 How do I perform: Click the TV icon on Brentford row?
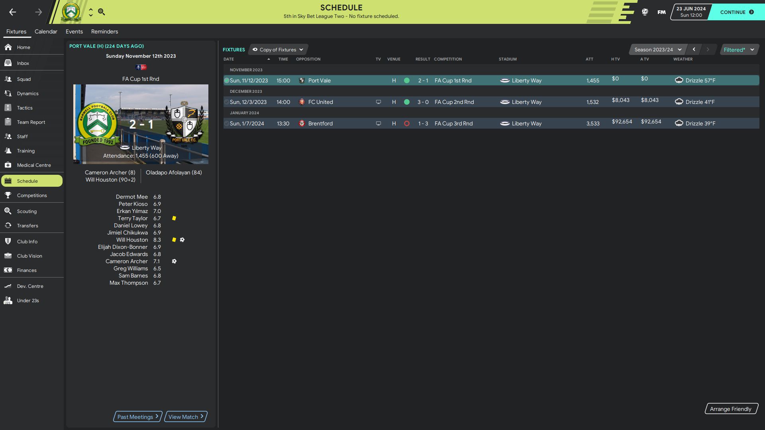coord(379,123)
